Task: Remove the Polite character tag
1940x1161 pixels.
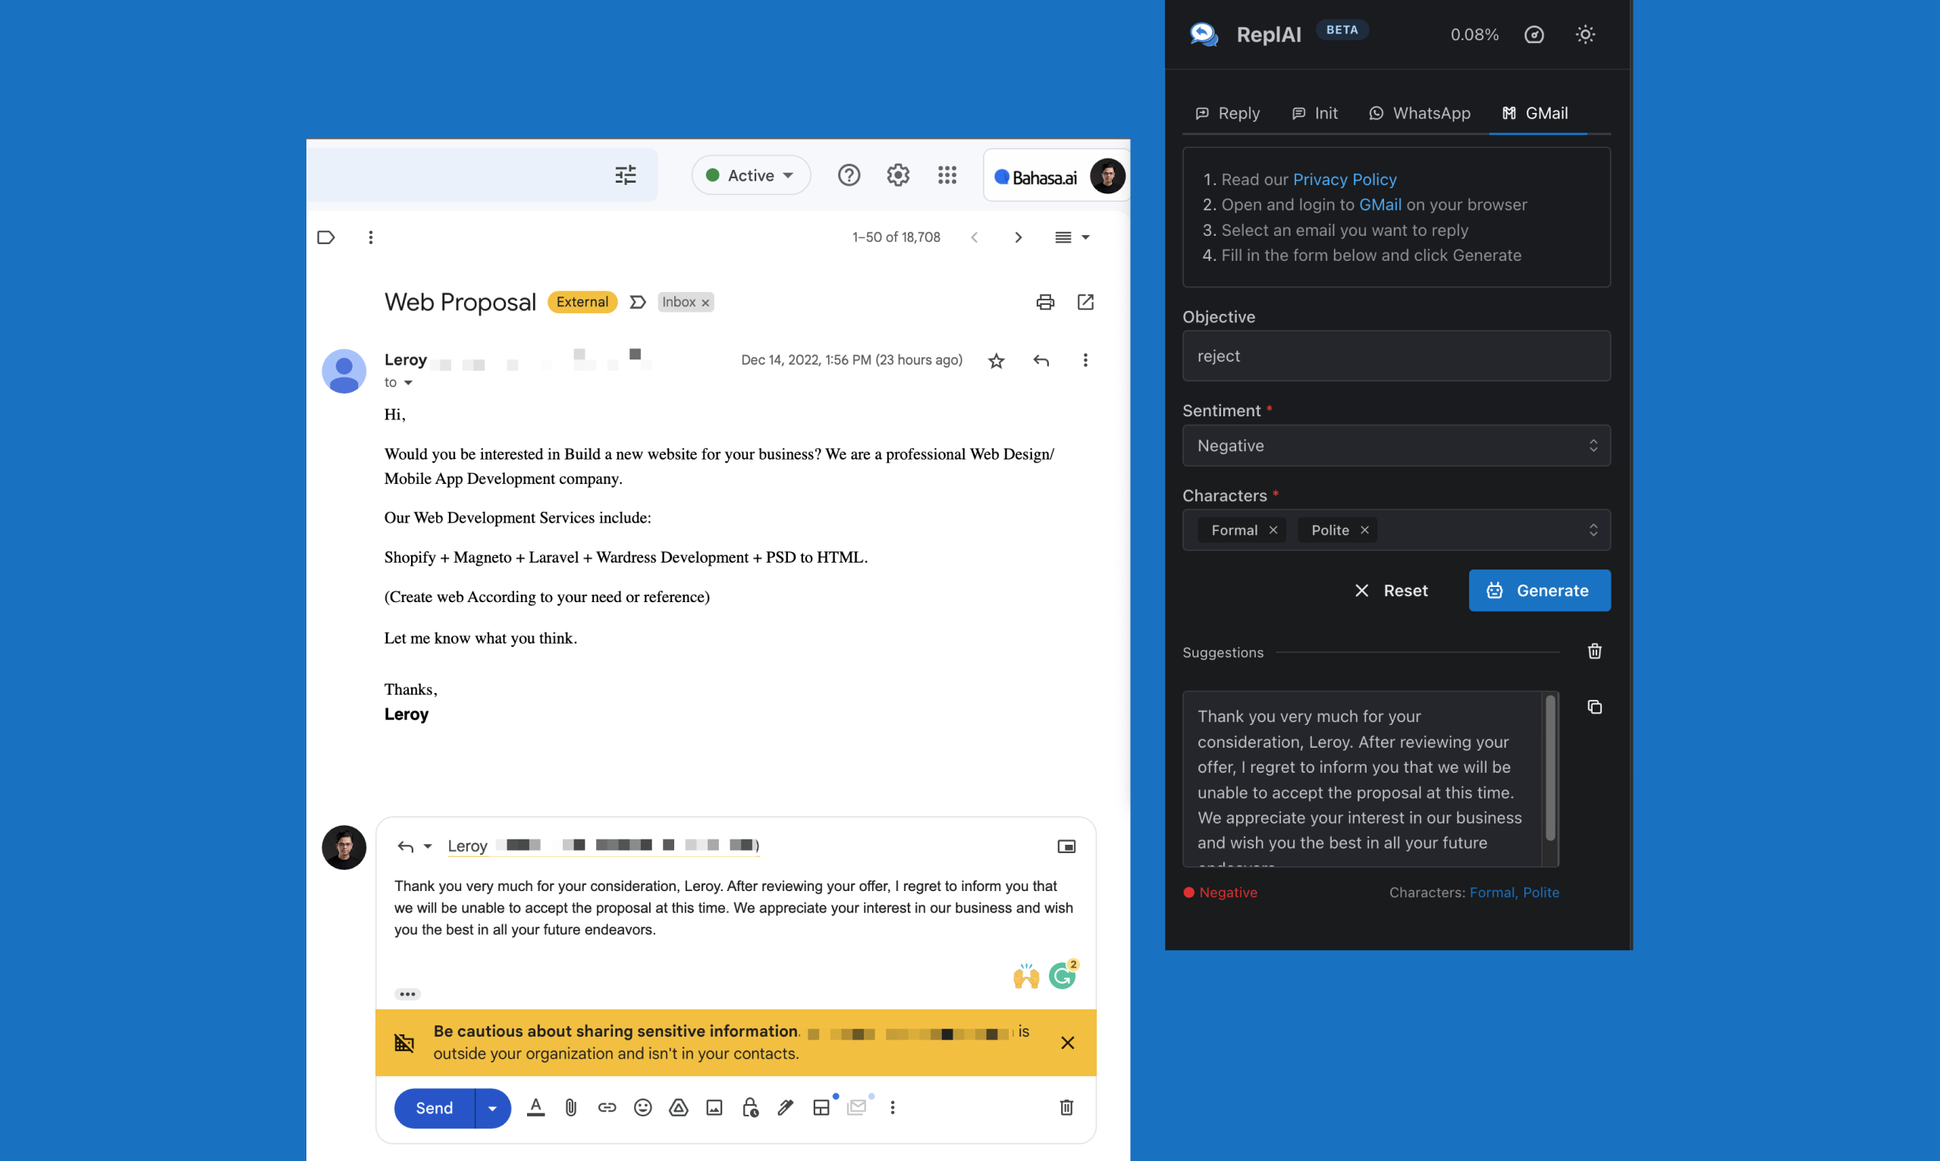Action: point(1364,530)
